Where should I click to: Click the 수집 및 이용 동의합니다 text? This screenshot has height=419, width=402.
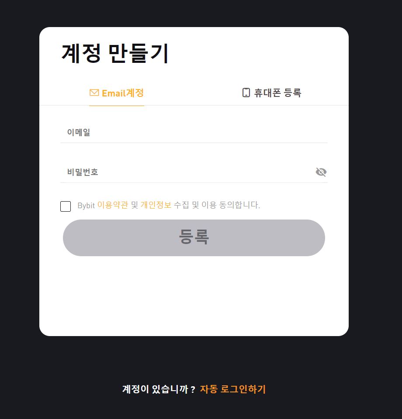217,205
